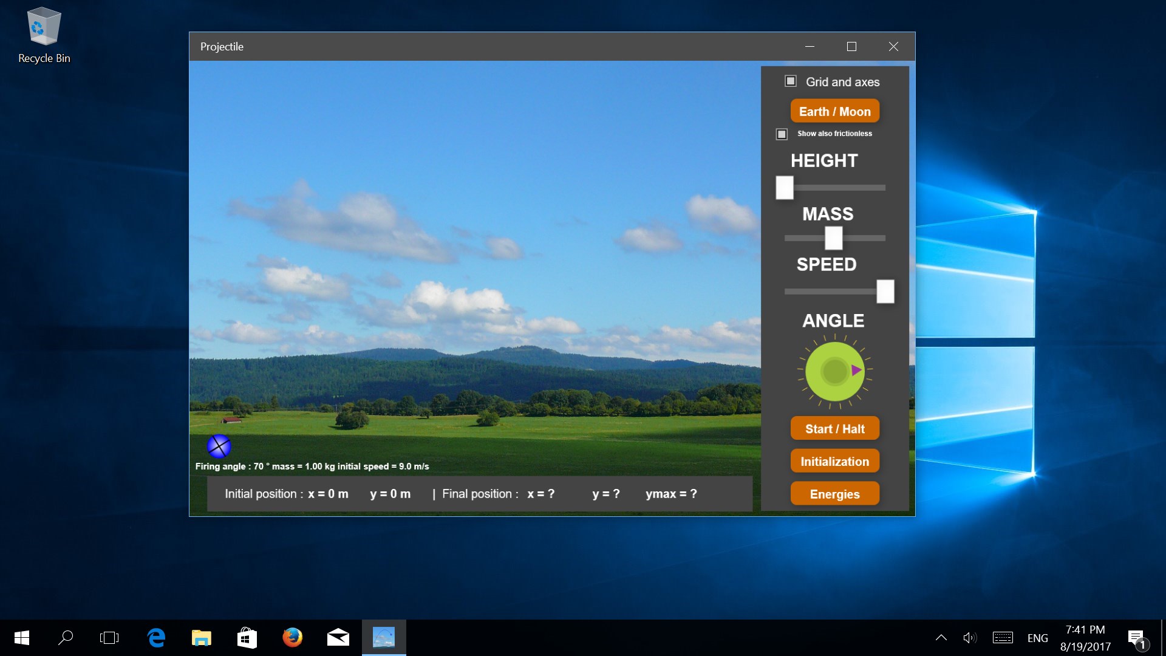Launch Firefox from the taskbar
This screenshot has height=656, width=1166.
click(x=292, y=637)
